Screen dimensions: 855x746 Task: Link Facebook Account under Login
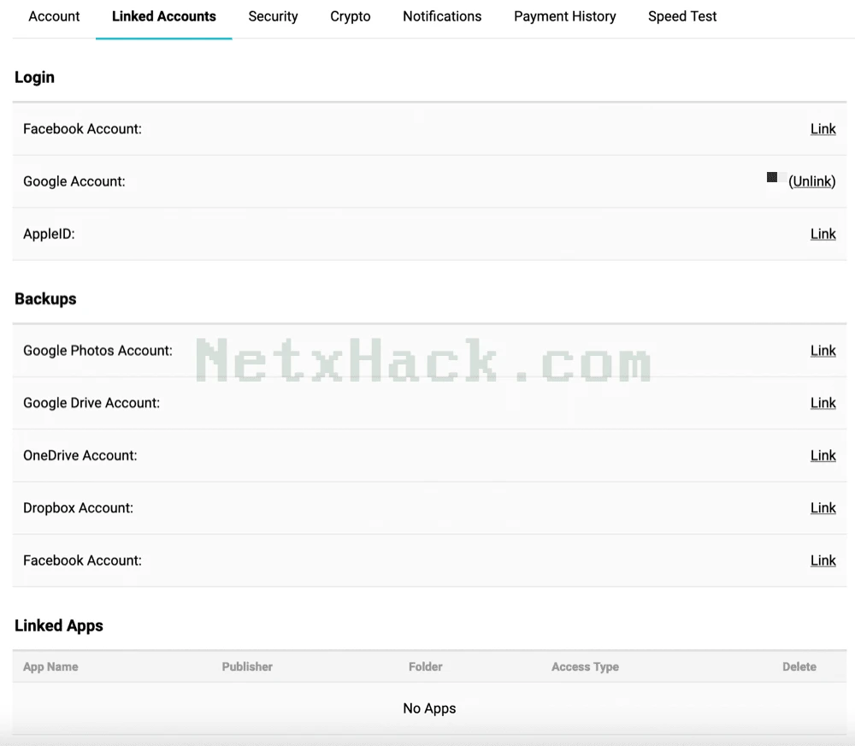tap(823, 129)
